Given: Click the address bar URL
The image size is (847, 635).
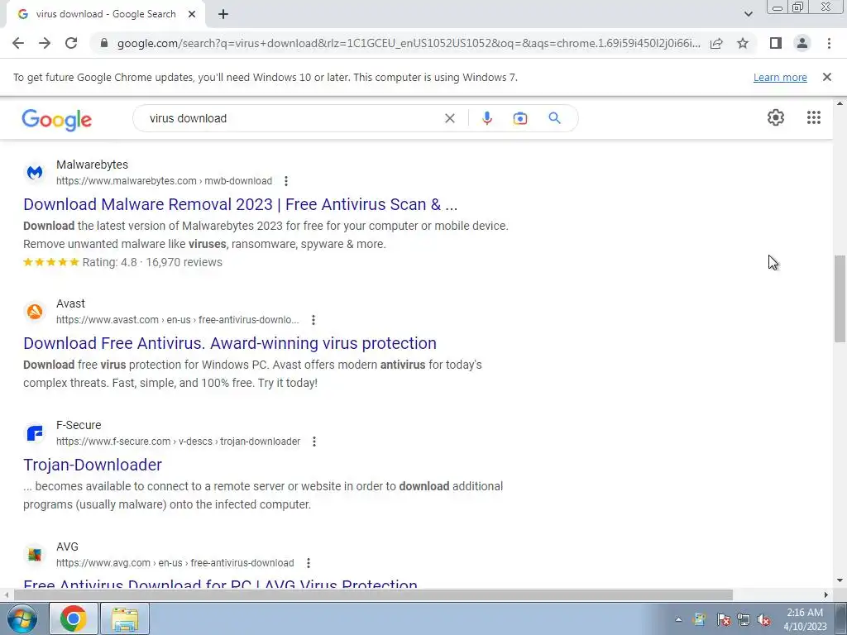Looking at the screenshot, I should 409,43.
